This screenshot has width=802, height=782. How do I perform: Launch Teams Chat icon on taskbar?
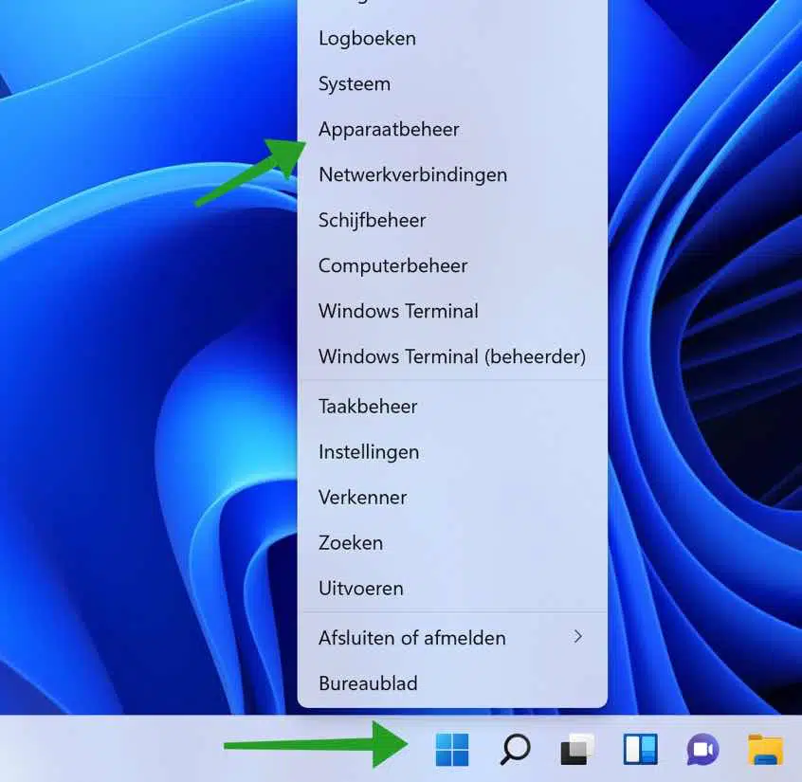coord(703,749)
